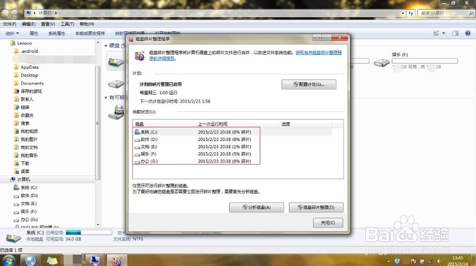Open the browser icon on the taskbar
Screen dimensions: 476x266
(30, 260)
